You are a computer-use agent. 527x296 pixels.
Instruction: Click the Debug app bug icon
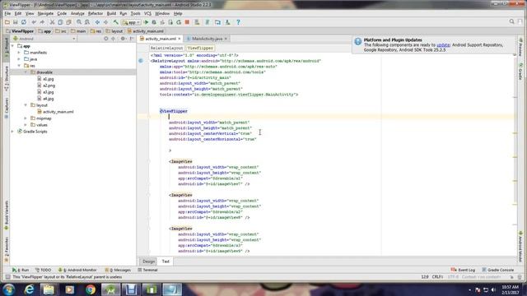coord(154,22)
